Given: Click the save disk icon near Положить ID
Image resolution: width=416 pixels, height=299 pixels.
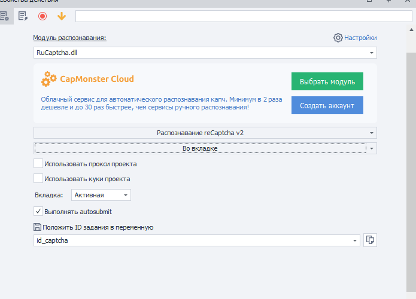Looking at the screenshot, I should pyautogui.click(x=38, y=227).
